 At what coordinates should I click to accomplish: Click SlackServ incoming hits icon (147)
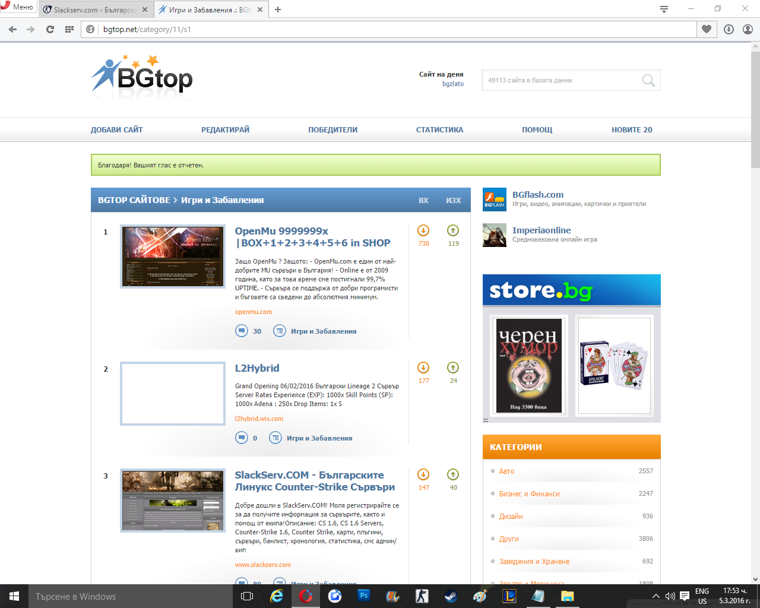point(423,474)
